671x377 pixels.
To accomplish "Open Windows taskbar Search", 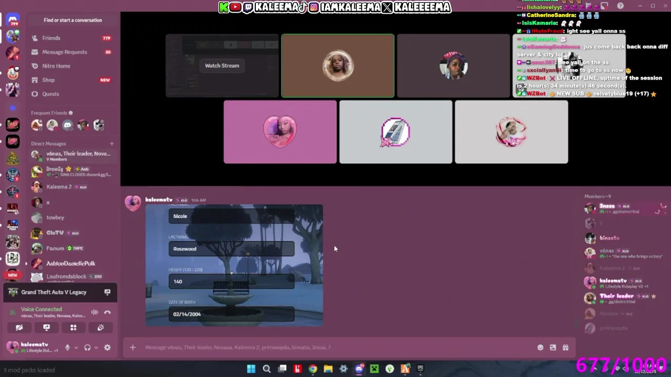I will (267, 369).
